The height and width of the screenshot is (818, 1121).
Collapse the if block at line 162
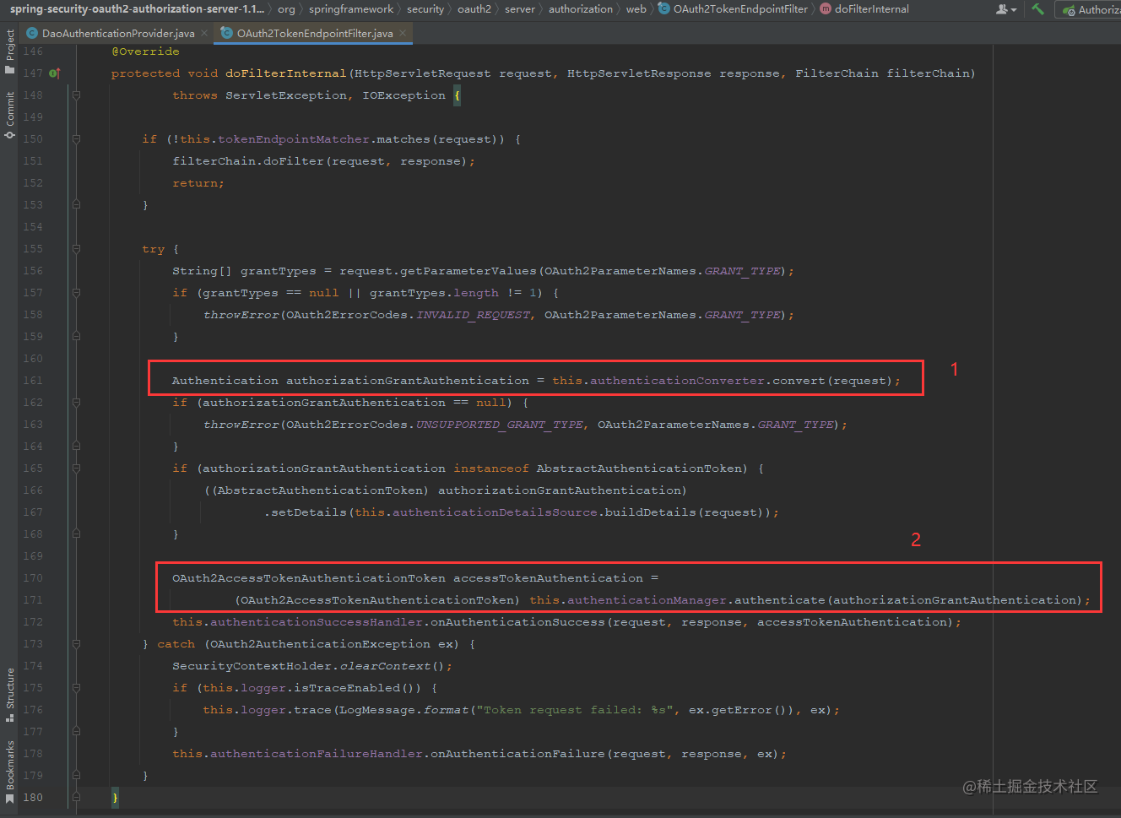(76, 403)
